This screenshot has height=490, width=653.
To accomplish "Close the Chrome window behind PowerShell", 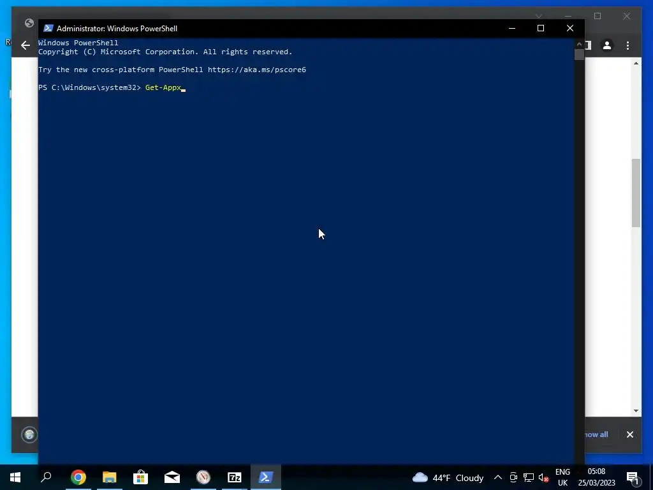I will [x=626, y=16].
